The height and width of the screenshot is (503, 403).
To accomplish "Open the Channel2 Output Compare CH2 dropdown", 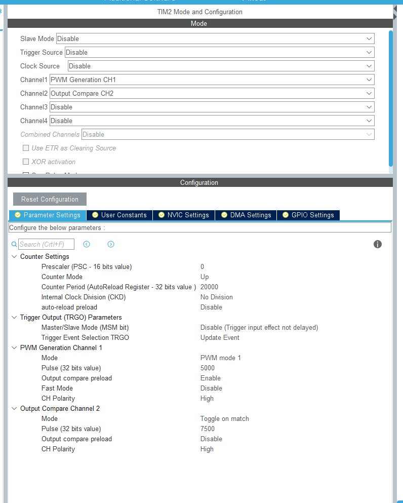I will 212,93.
